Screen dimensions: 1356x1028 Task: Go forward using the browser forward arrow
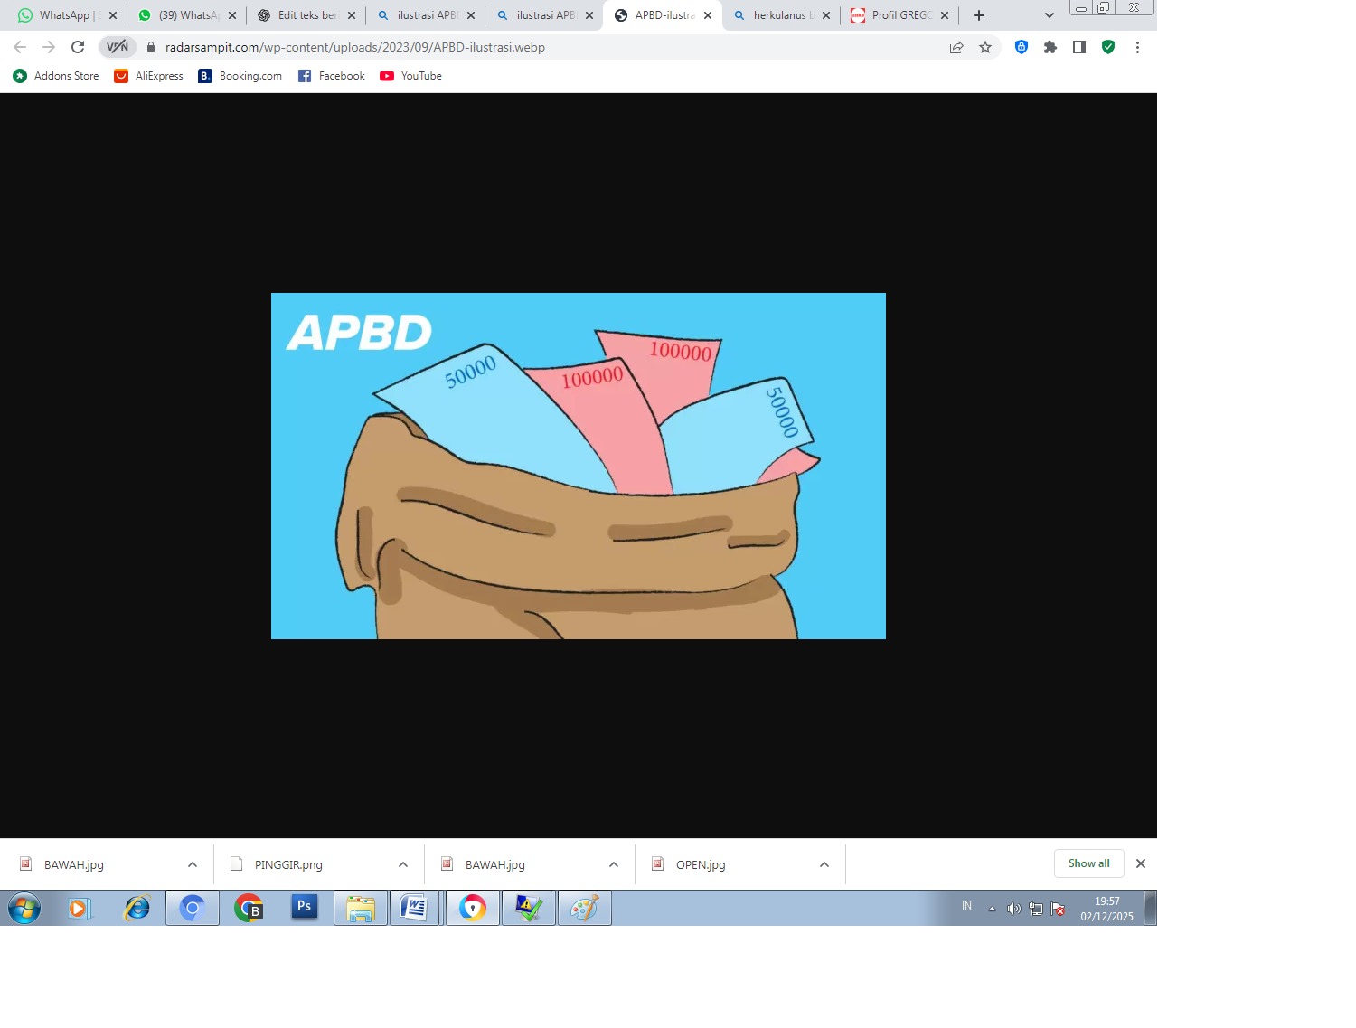49,47
